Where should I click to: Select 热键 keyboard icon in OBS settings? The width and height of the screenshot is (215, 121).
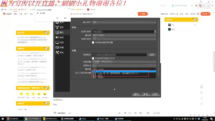point(57,47)
